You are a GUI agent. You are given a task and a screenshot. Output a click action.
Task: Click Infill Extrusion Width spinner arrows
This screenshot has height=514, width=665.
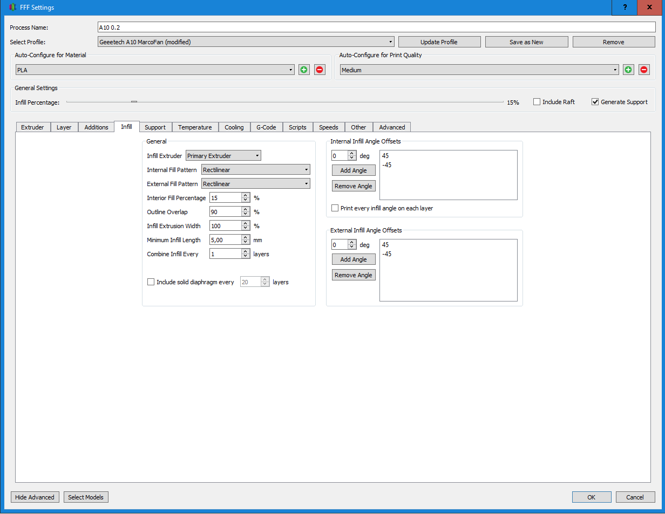coord(246,226)
